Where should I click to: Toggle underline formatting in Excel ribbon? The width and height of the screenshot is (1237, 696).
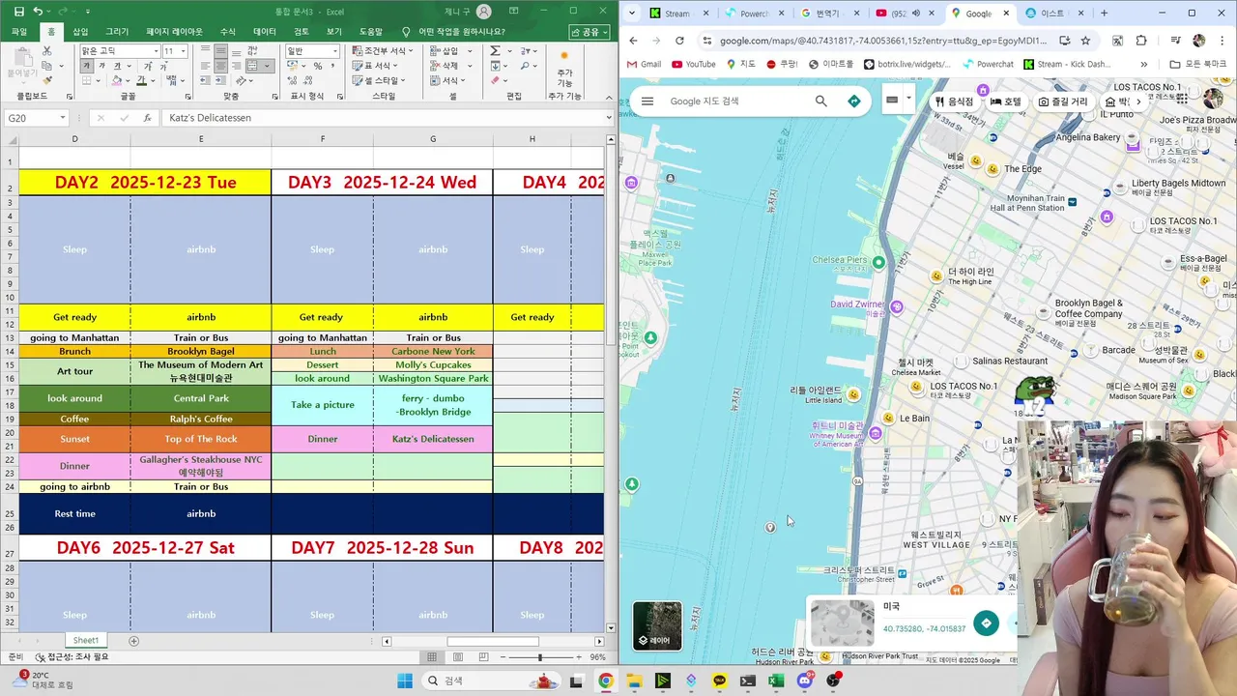tap(117, 66)
